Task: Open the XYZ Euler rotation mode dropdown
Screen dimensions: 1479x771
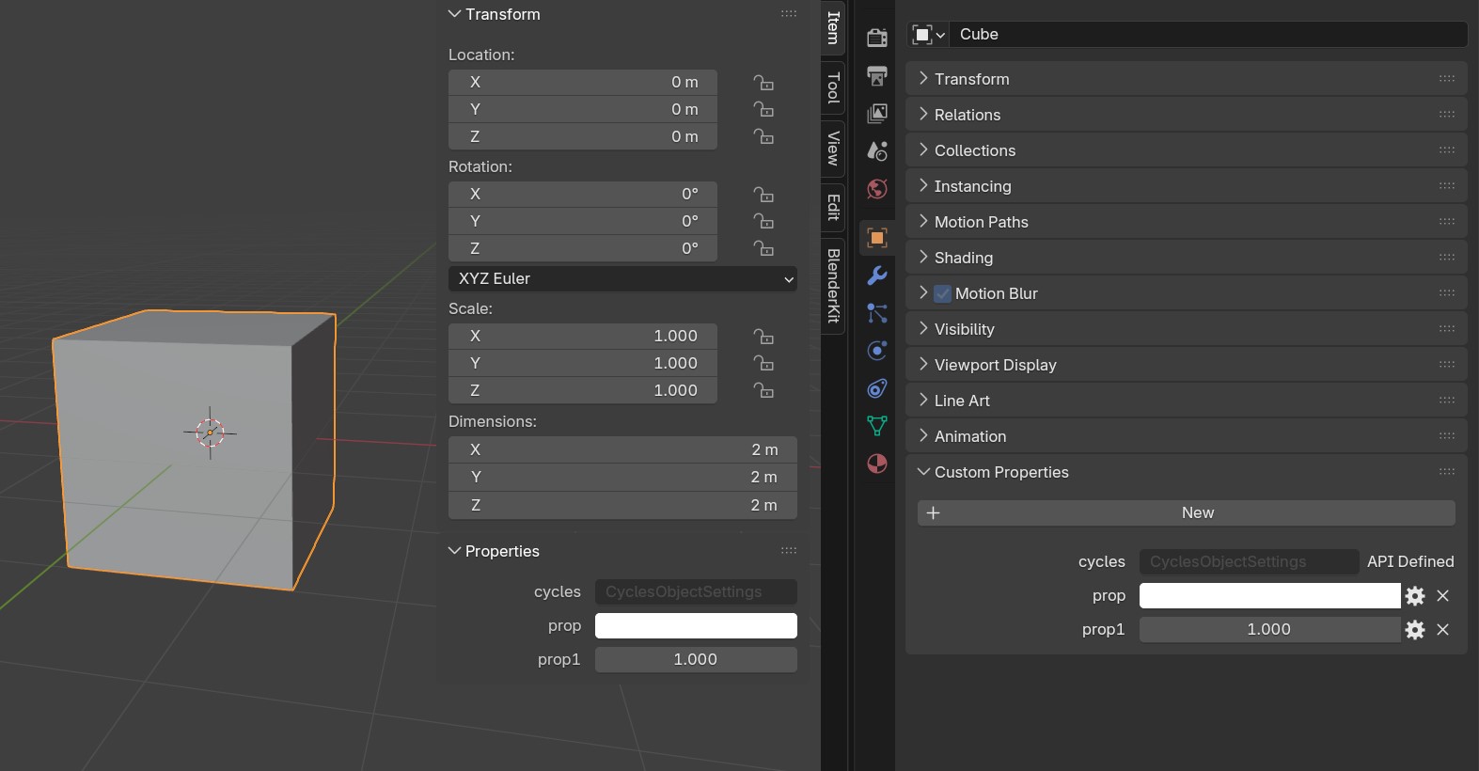Action: (x=622, y=279)
